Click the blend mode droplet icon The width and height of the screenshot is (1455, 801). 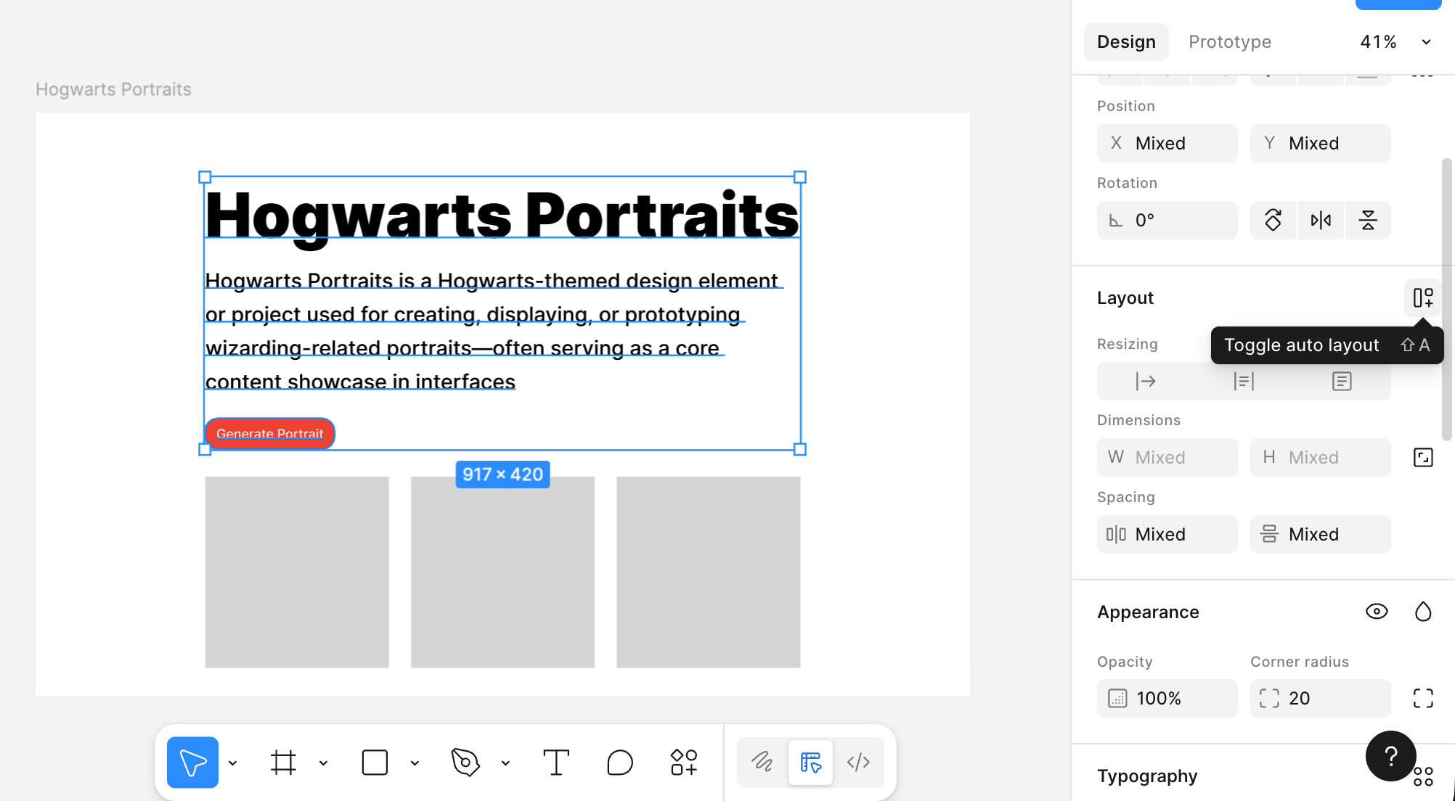[x=1422, y=612]
